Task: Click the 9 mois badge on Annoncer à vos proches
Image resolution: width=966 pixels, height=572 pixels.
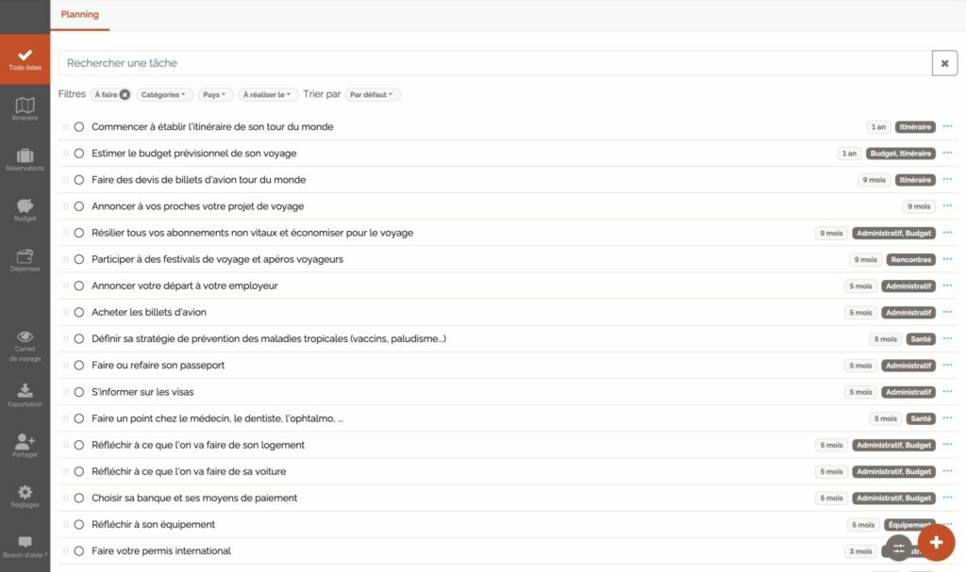Action: [x=919, y=207]
